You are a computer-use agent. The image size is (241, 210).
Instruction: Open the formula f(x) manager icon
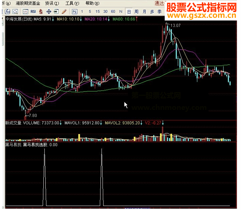(7, 11)
